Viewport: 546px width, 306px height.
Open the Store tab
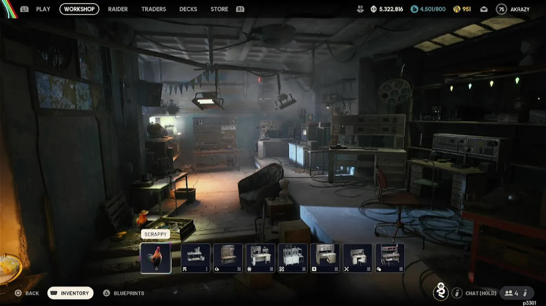click(219, 9)
